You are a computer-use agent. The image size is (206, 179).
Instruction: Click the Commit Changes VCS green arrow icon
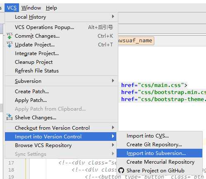pos(10,36)
